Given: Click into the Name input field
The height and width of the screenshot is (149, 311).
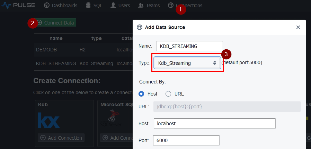Looking at the screenshot, I should click(x=189, y=46).
